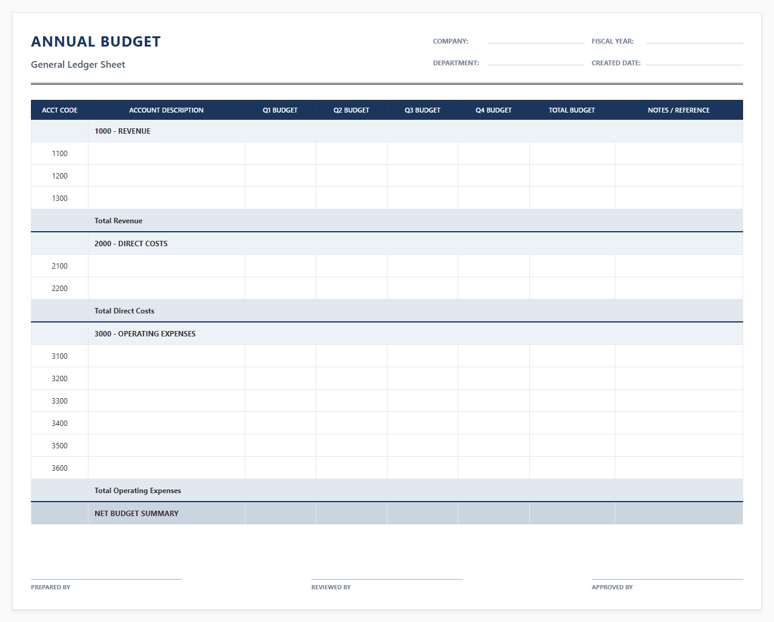Click account code 3600

[59, 468]
